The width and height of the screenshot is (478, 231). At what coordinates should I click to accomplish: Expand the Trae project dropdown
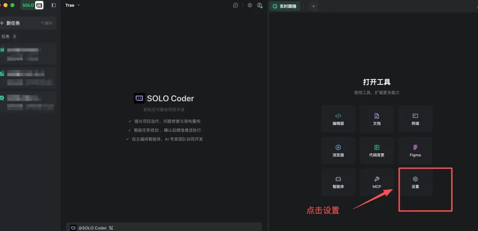pos(73,5)
